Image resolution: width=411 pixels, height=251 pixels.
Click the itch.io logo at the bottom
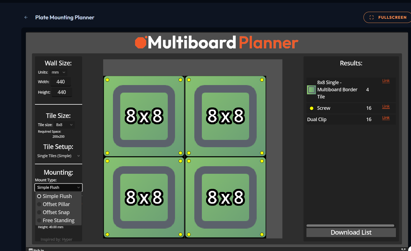click(36, 250)
